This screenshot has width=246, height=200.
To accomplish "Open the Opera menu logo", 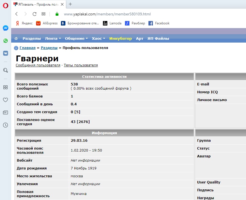I will pos(6,6).
